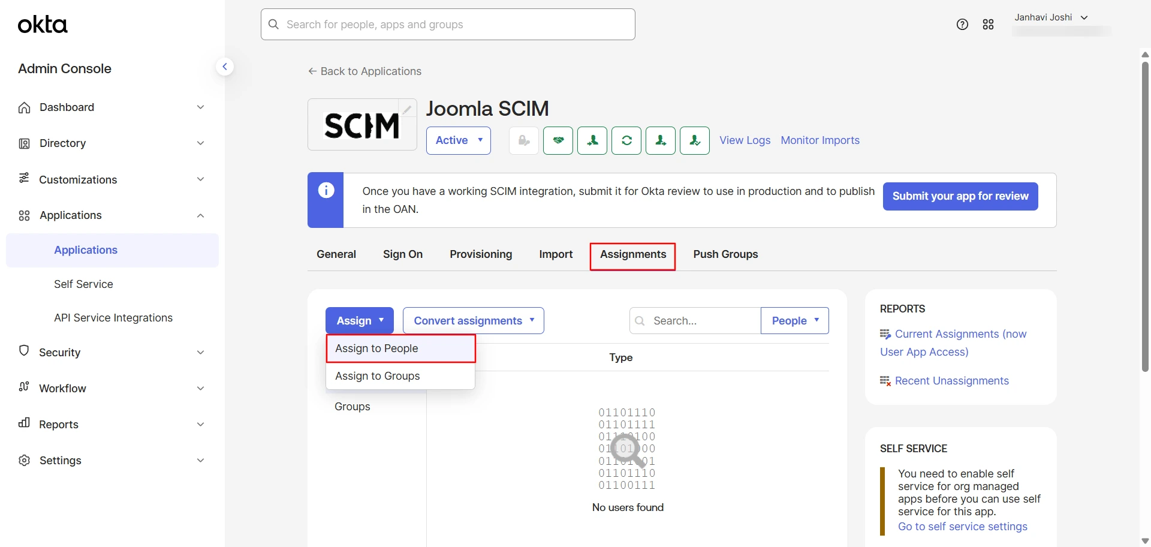Go Back to Applications
The height and width of the screenshot is (547, 1151).
(x=364, y=71)
